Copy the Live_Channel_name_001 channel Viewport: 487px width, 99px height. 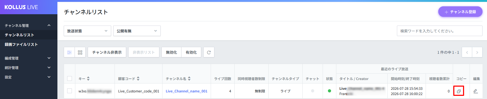click(x=459, y=91)
